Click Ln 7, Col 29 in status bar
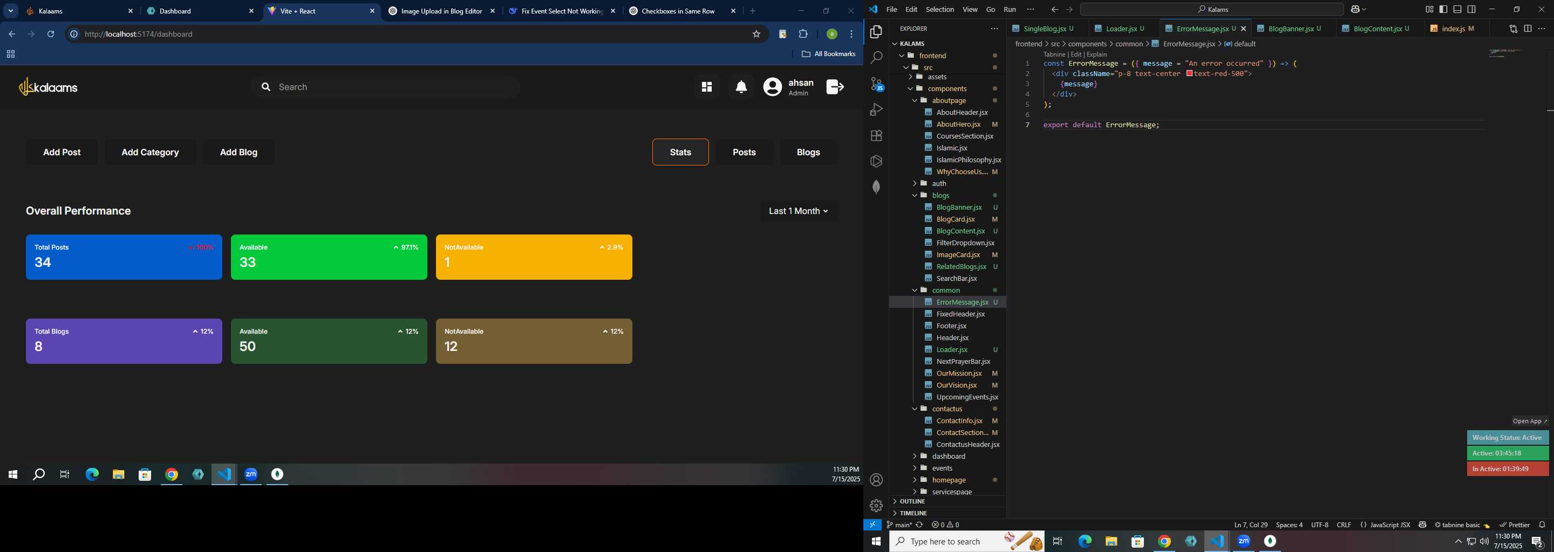Image resolution: width=1554 pixels, height=552 pixels. (x=1251, y=525)
